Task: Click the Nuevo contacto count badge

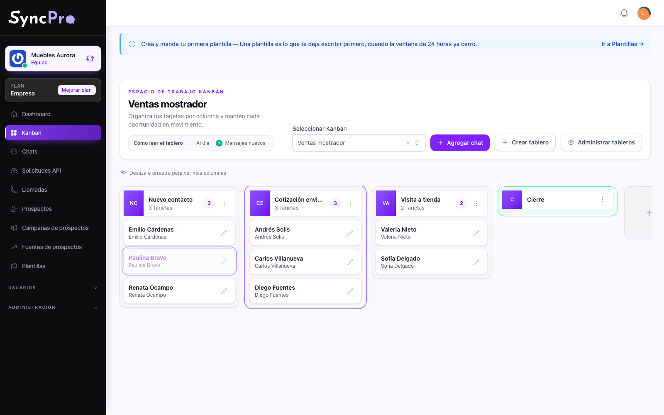Action: click(209, 203)
